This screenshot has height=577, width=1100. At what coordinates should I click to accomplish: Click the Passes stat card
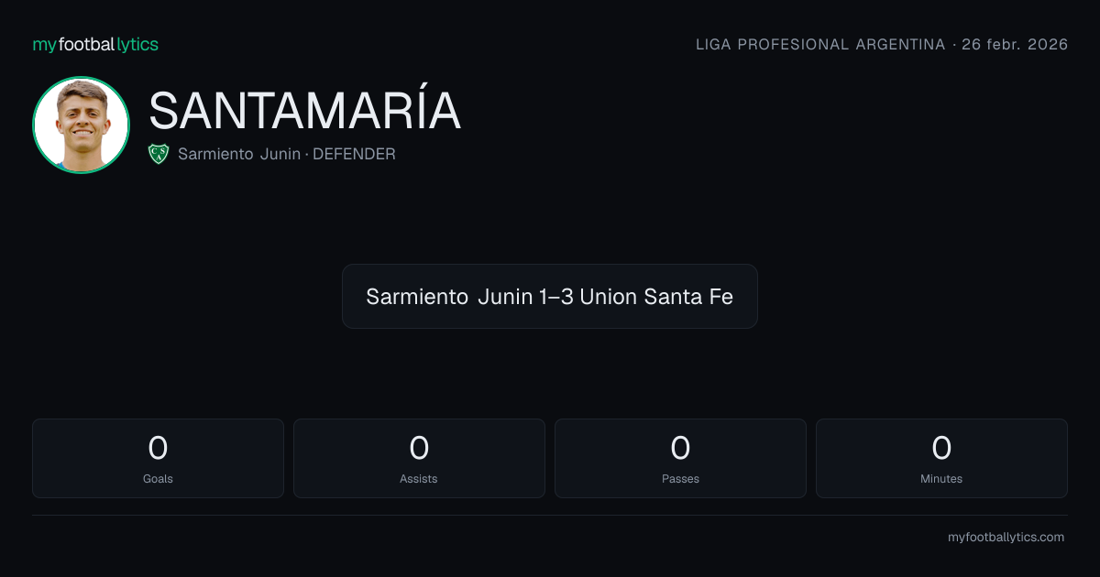coord(680,458)
